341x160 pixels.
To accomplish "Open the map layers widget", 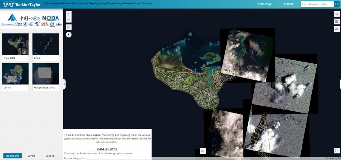I will (x=337, y=14).
